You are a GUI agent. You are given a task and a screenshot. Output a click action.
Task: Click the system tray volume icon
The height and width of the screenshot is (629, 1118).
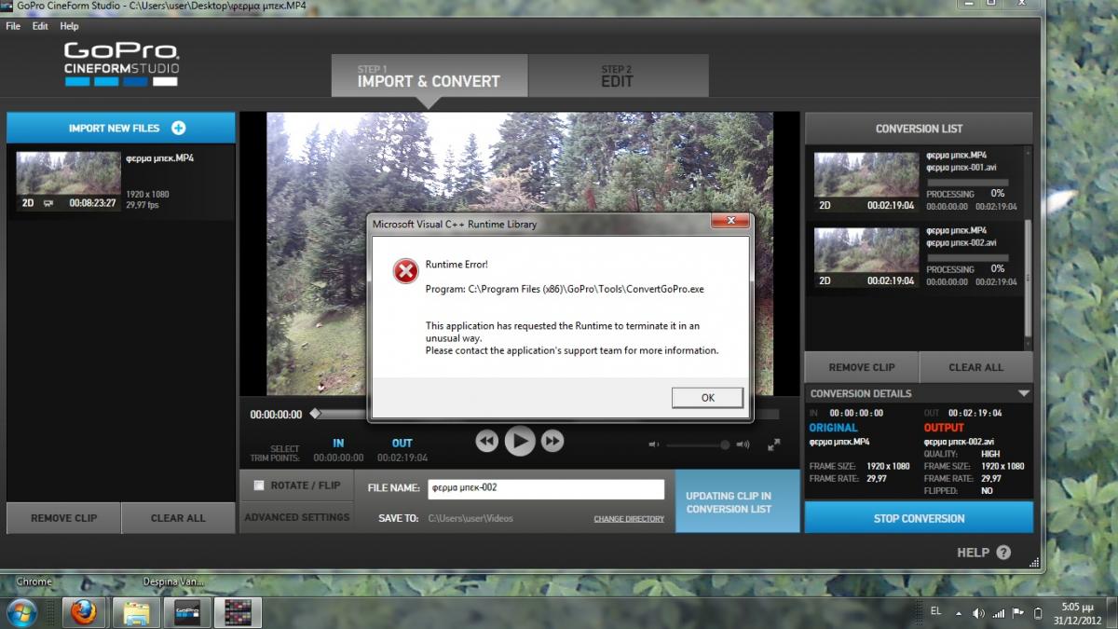(x=978, y=613)
